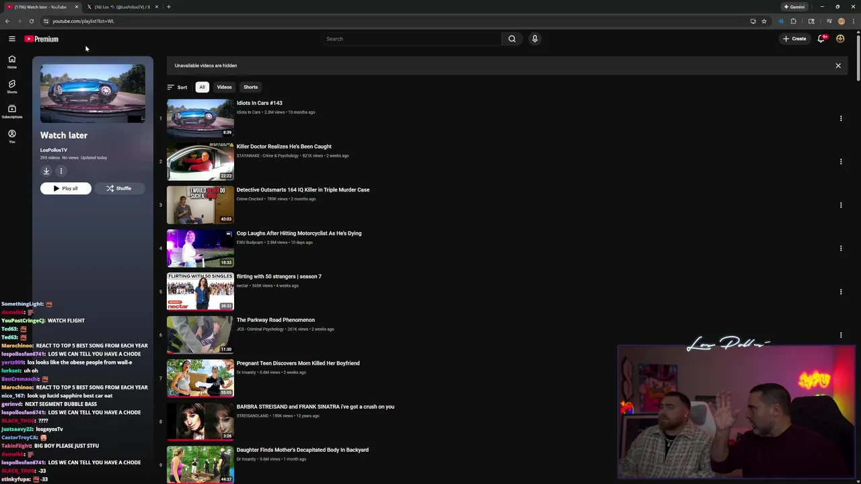The image size is (861, 484).
Task: Open the YouTube hamburger guide menu
Action: [x=11, y=39]
